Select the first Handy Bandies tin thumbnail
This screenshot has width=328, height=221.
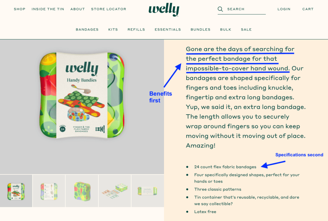tap(16, 191)
